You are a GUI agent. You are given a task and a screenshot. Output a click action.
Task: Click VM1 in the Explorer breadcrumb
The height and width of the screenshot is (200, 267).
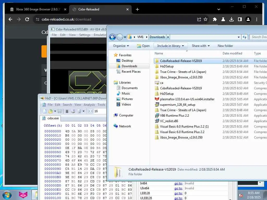point(140,37)
